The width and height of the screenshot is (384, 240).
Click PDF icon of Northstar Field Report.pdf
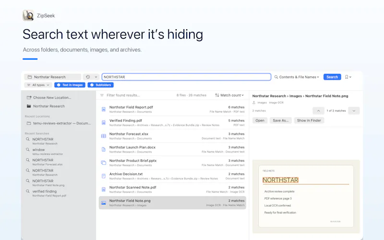tap(104, 109)
